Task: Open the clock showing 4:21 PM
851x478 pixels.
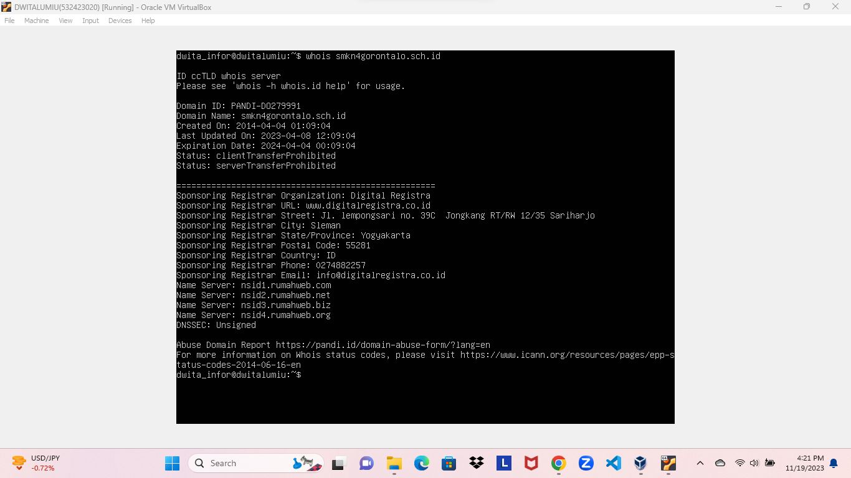Action: 804,463
